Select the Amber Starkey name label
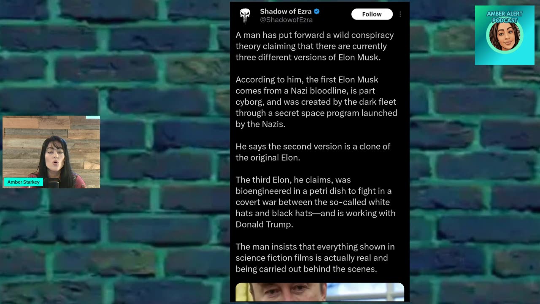Image resolution: width=540 pixels, height=304 pixels. point(23,182)
